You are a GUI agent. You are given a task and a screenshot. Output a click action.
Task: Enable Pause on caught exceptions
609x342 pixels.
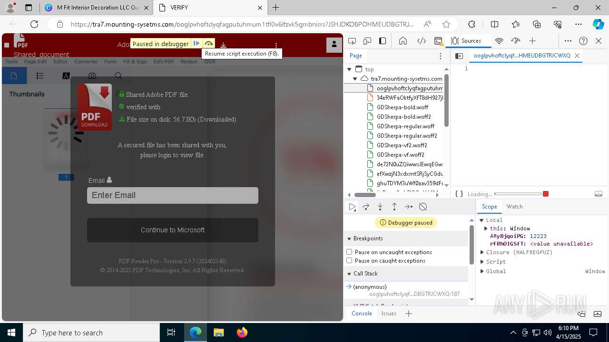pyautogui.click(x=349, y=260)
